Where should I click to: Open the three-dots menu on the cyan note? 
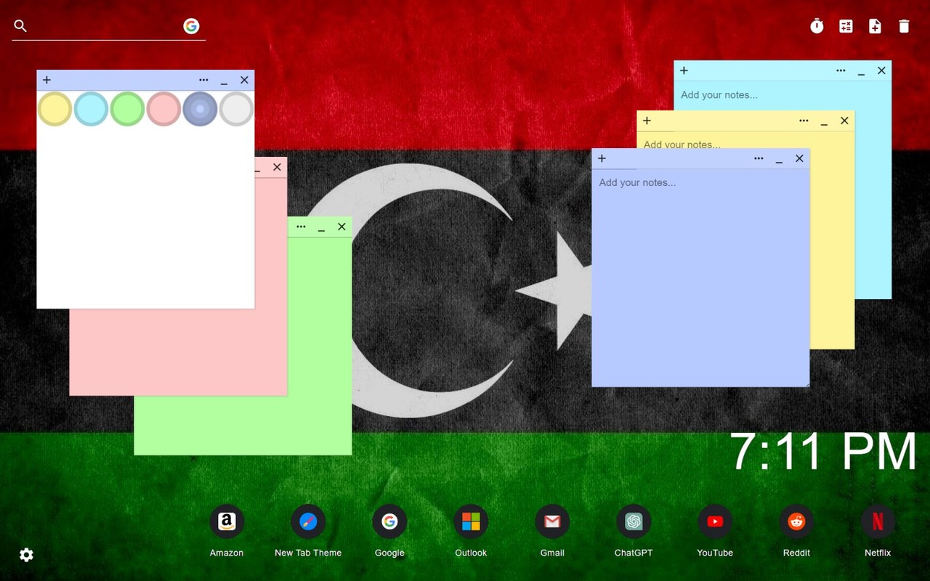(x=841, y=70)
